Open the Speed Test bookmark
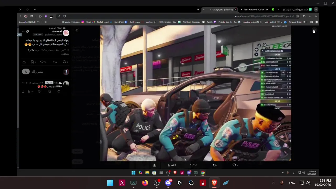336x189 pixels. [121, 22]
